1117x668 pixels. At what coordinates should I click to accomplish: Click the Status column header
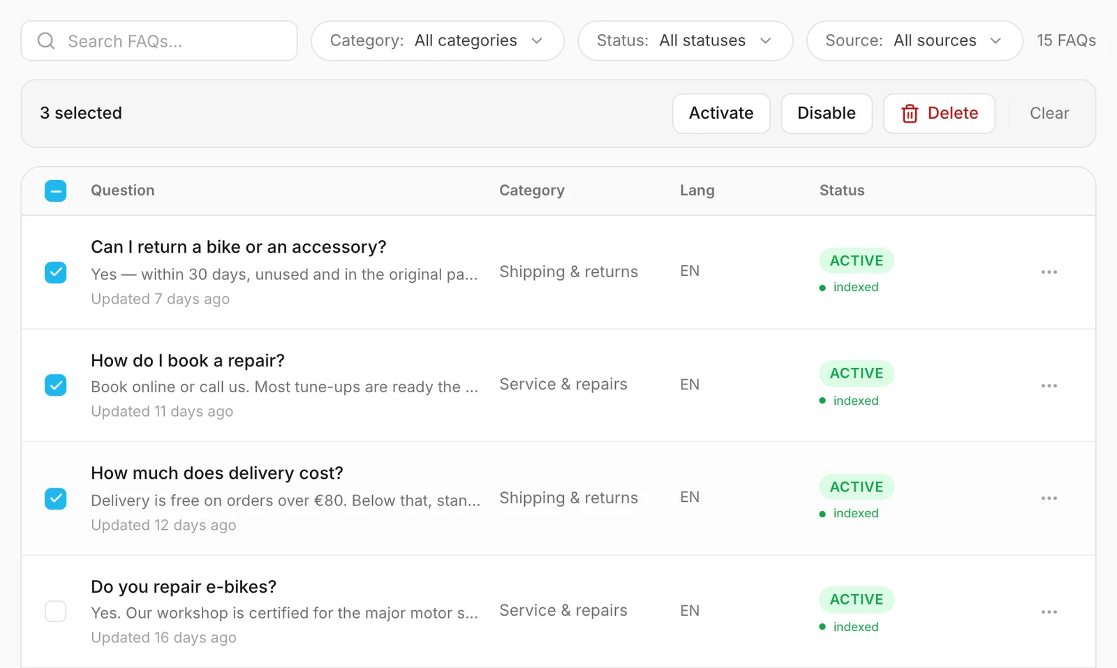click(842, 191)
